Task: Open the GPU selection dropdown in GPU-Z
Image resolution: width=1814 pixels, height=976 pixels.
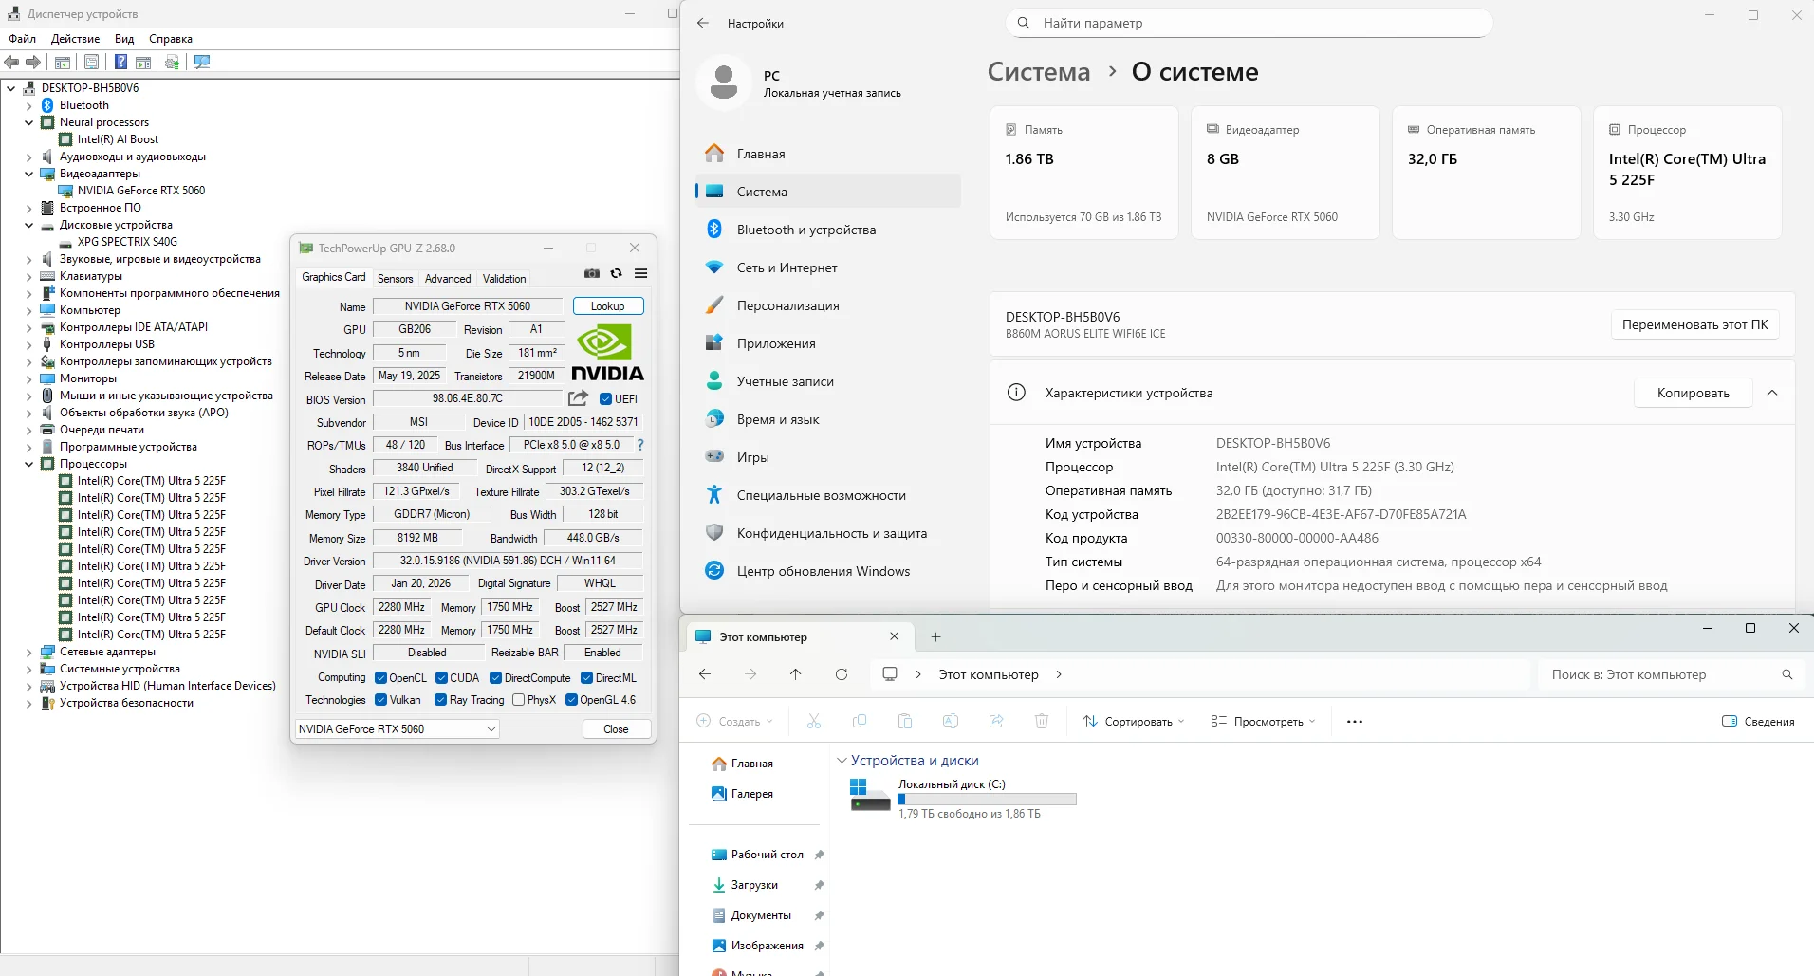Action: 398,729
